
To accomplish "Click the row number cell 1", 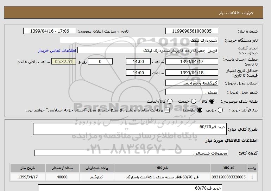I will [x=252, y=177].
